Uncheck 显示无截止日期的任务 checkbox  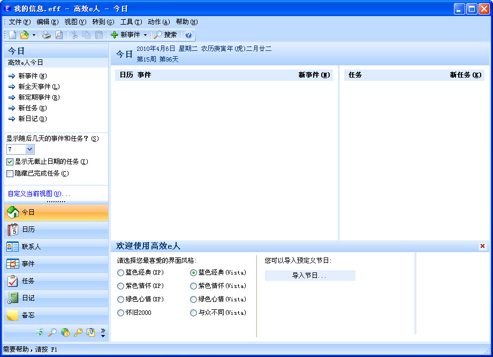point(10,162)
